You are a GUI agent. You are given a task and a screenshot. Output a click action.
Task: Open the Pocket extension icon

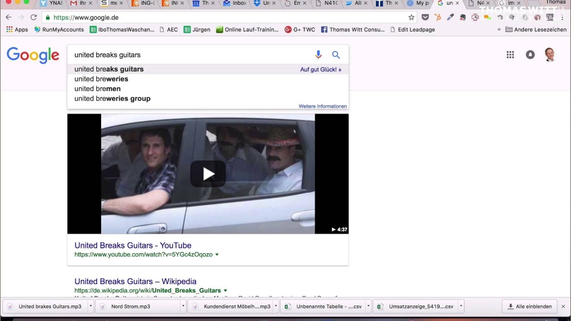(x=425, y=17)
